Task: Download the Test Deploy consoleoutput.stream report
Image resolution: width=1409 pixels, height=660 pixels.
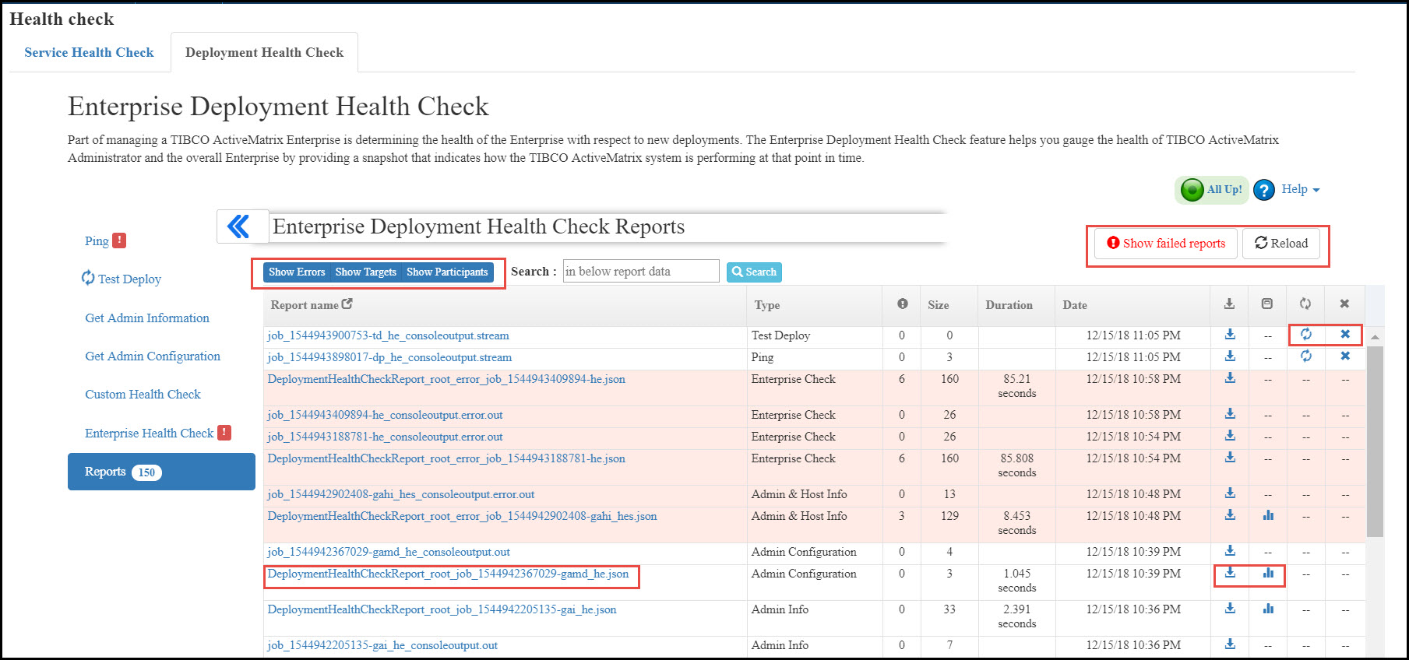Action: click(x=1230, y=335)
